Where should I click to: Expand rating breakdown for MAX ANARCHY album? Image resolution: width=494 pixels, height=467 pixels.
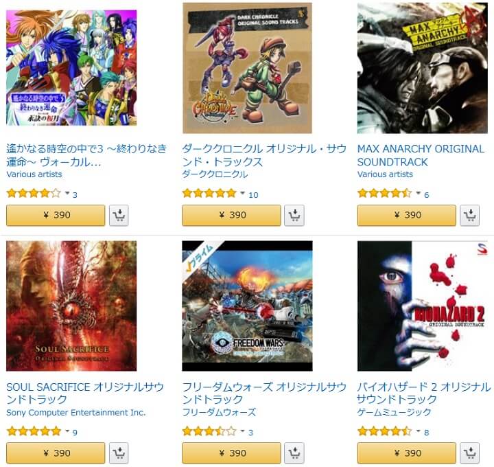click(418, 193)
